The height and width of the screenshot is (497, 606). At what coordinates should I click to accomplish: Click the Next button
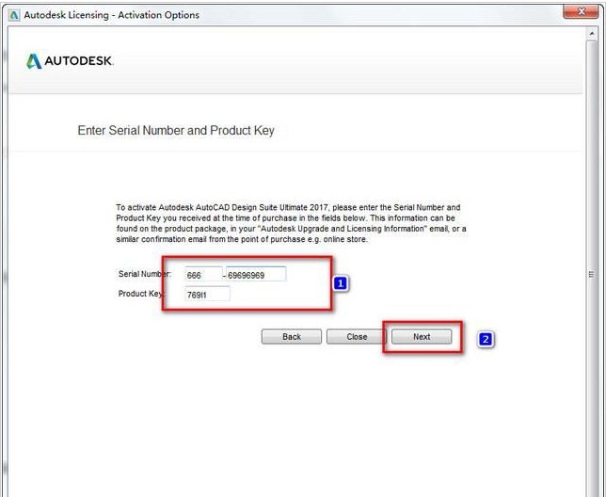coord(422,337)
